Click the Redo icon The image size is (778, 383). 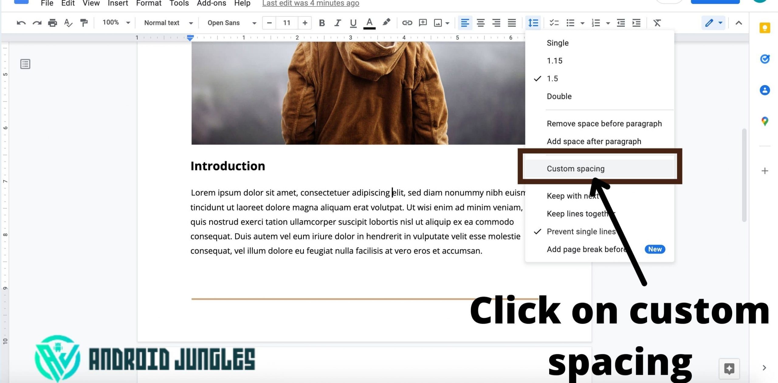coord(37,23)
